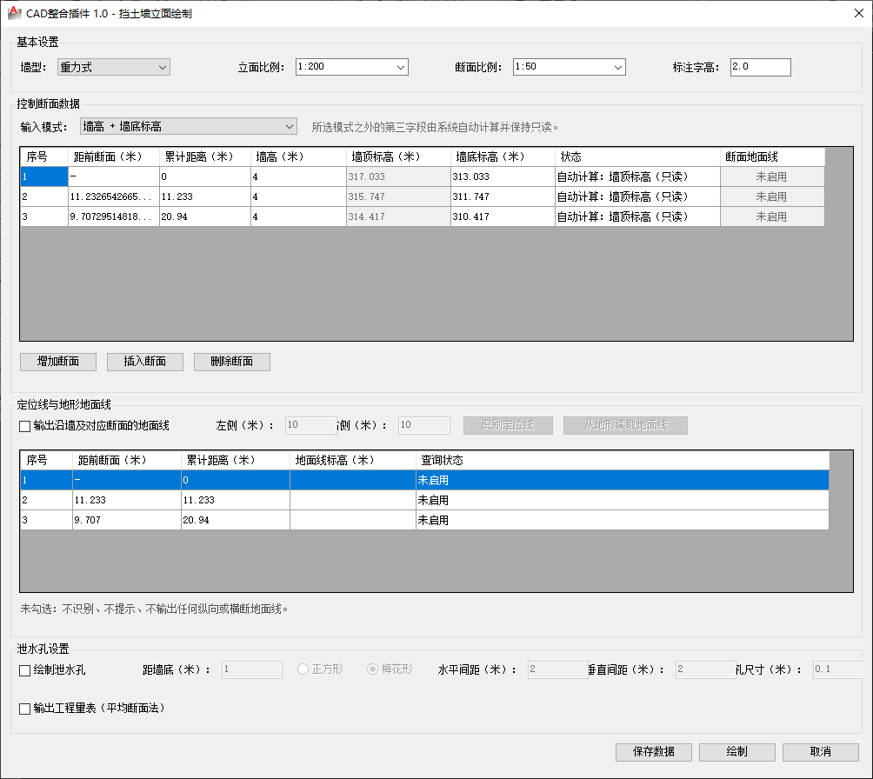Click the 9.70729514818... distance cell
Viewport: 873px width, 779px height.
(114, 216)
